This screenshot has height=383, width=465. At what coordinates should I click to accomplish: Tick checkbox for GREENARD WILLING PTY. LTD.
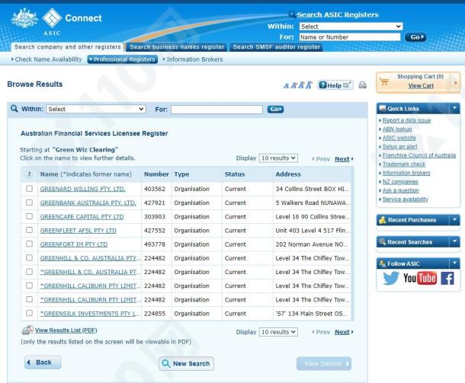[x=29, y=188]
